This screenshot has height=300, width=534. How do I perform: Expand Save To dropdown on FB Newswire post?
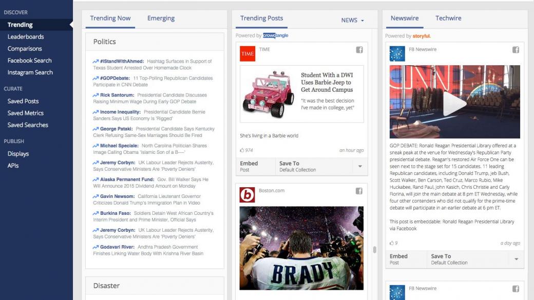[x=517, y=259]
